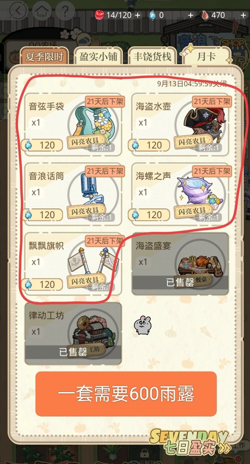Image resolution: width=250 pixels, height=464 pixels.
Task: Tap plus next to 470 seed currency
Action: (x=243, y=15)
